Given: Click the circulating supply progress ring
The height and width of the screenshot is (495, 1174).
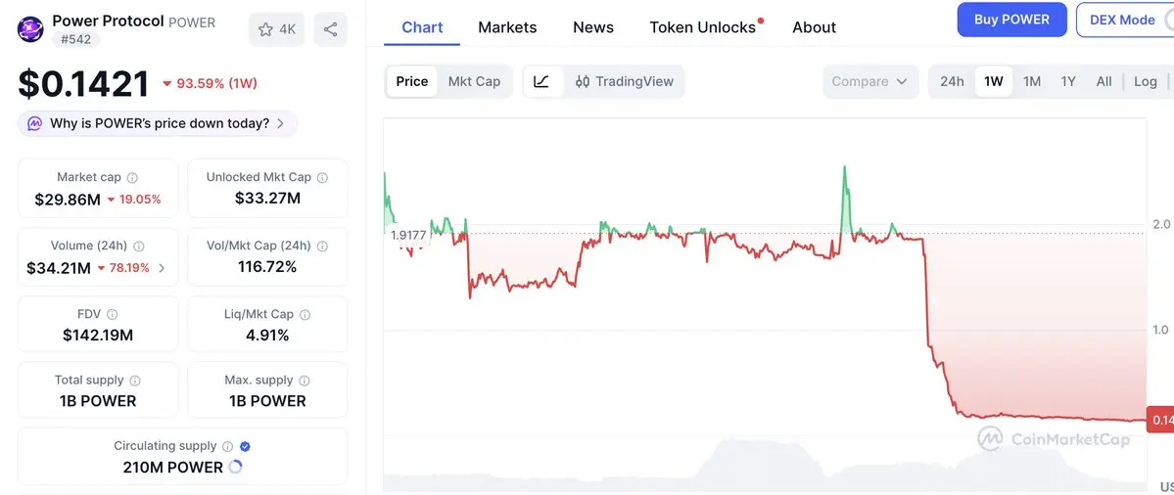Looking at the screenshot, I should click(235, 468).
